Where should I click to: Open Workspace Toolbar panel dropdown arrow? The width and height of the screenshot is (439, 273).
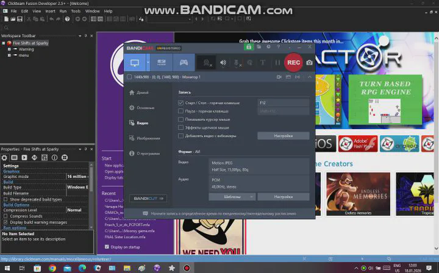click(x=80, y=36)
